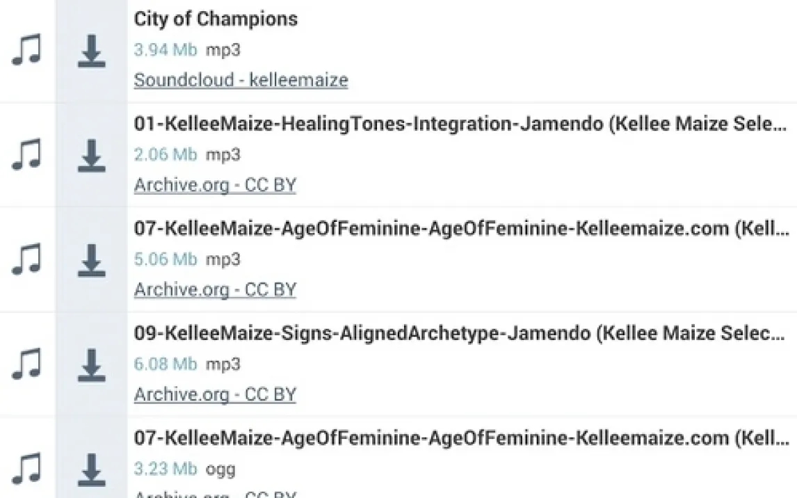Select the City of Champions title
The width and height of the screenshot is (797, 498).
click(x=216, y=19)
